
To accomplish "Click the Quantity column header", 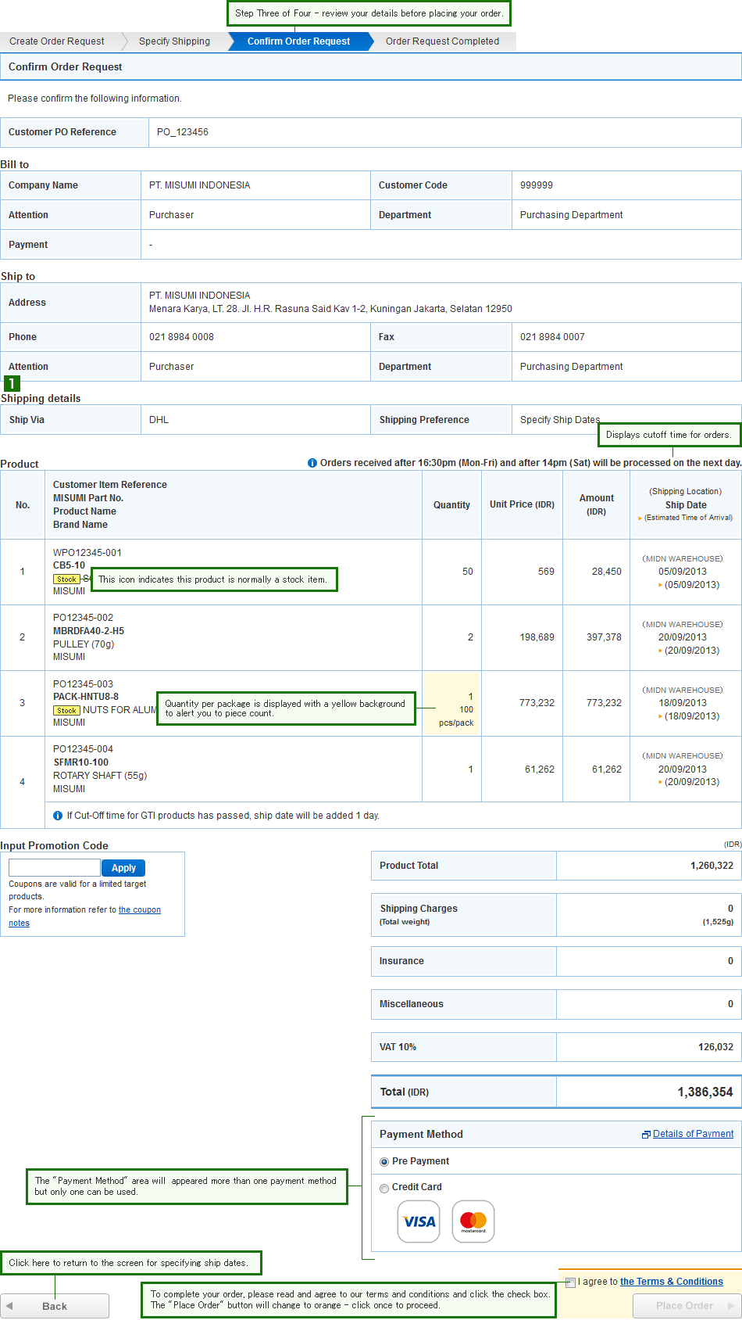I will click(x=452, y=505).
